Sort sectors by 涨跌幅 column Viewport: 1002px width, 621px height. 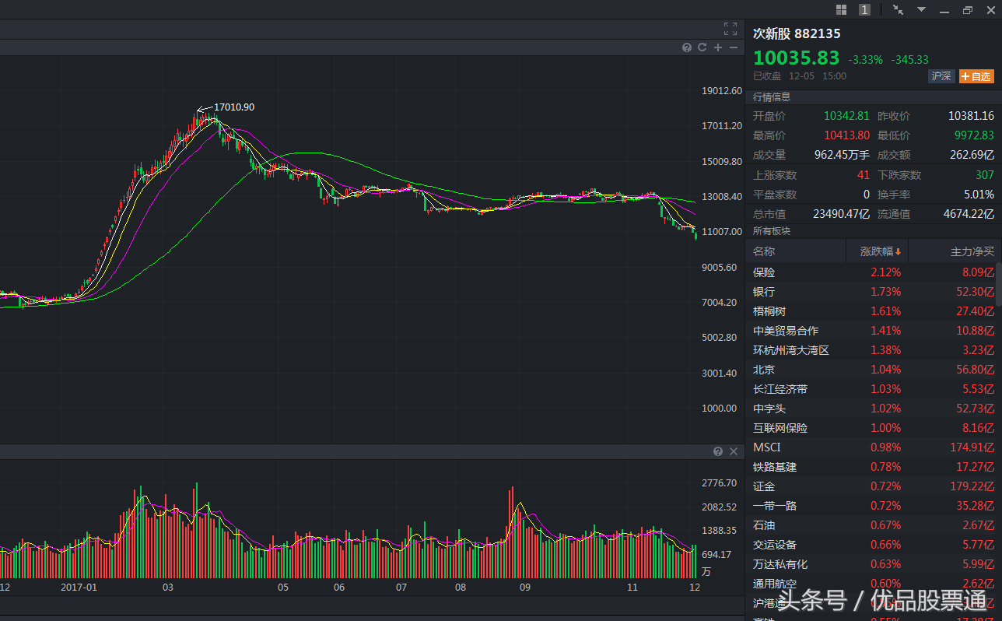point(877,251)
